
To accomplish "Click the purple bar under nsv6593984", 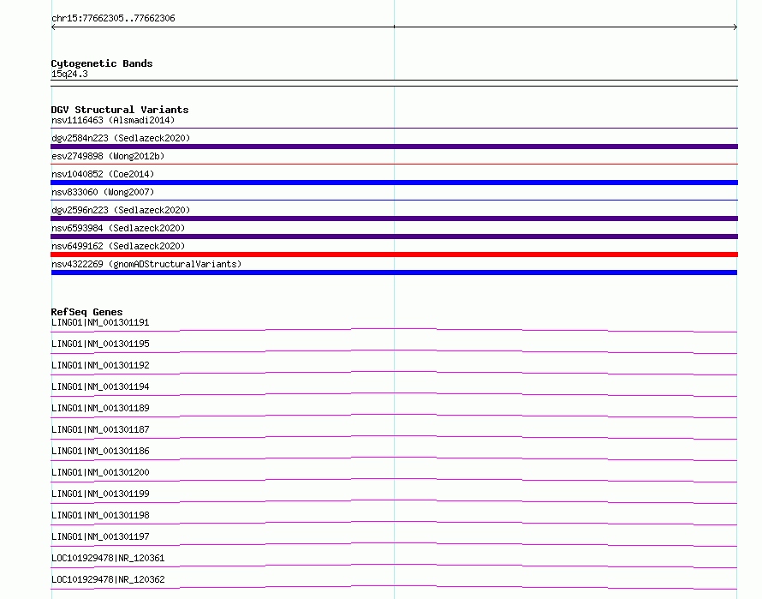I will pos(394,237).
